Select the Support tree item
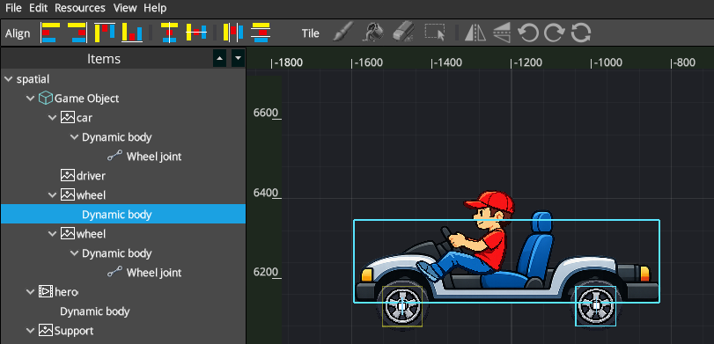Viewport: 714px width, 344px height. pyautogui.click(x=74, y=330)
